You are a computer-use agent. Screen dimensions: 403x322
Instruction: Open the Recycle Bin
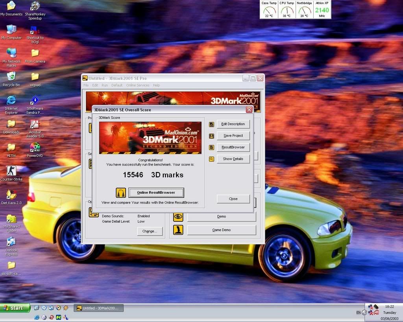[x=11, y=77]
